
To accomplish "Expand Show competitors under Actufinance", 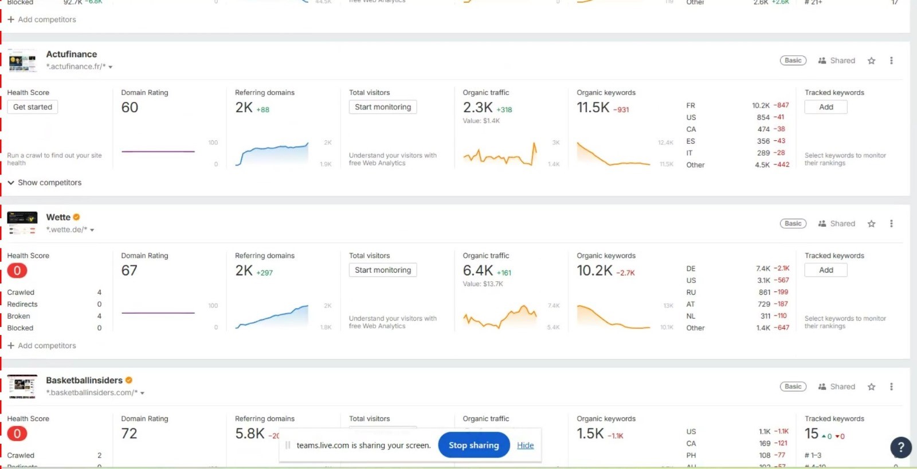I will click(x=44, y=183).
